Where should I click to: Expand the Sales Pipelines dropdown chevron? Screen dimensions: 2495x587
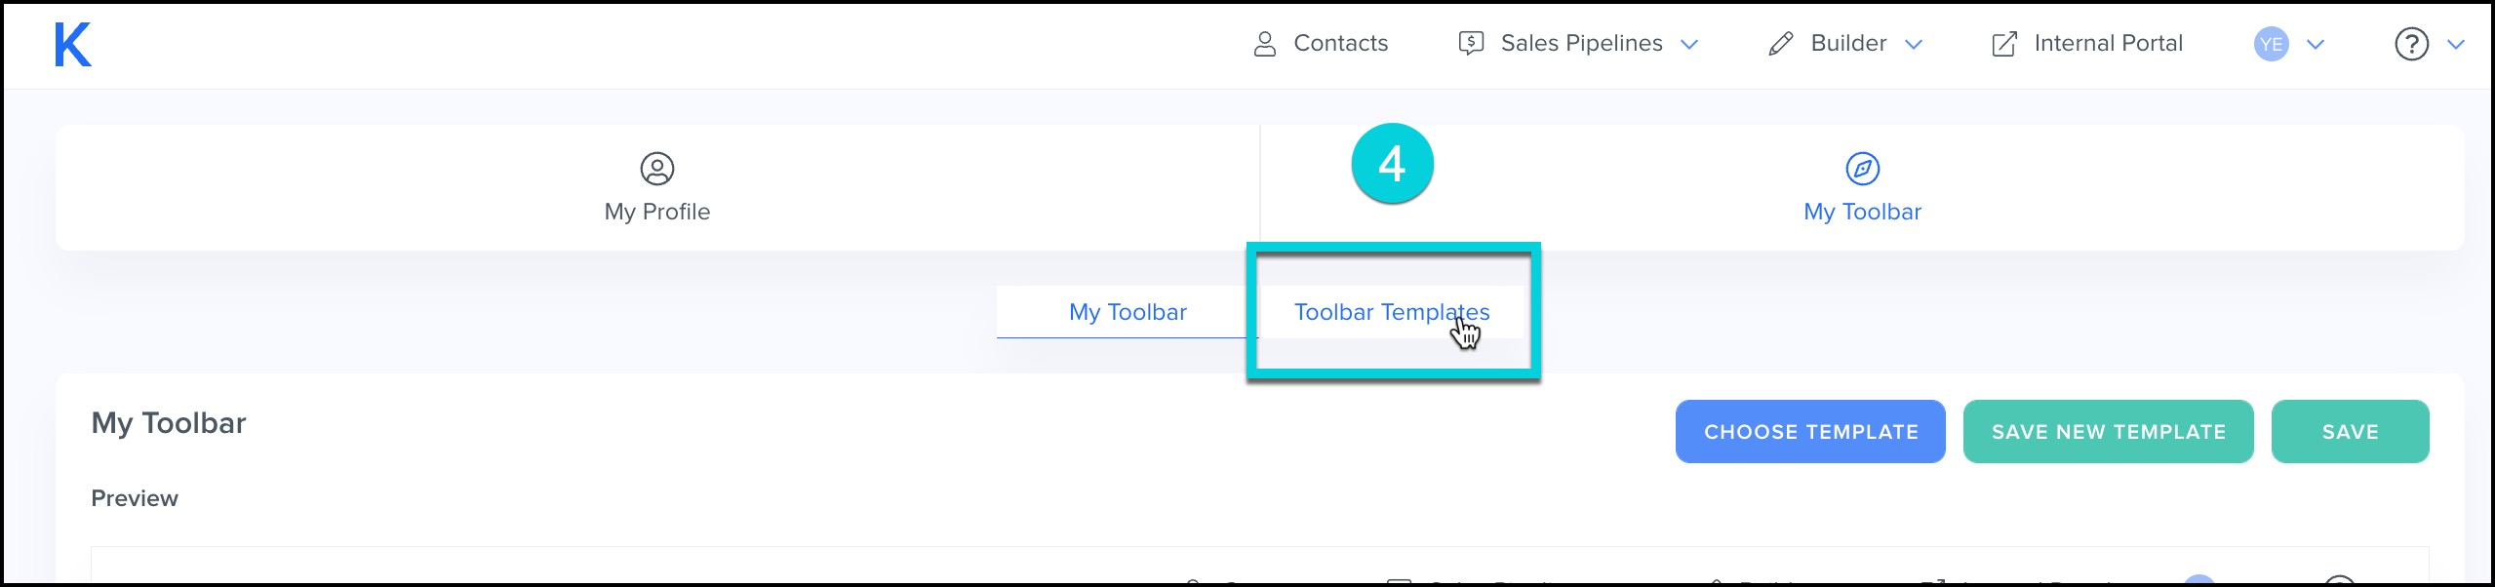(x=1690, y=44)
